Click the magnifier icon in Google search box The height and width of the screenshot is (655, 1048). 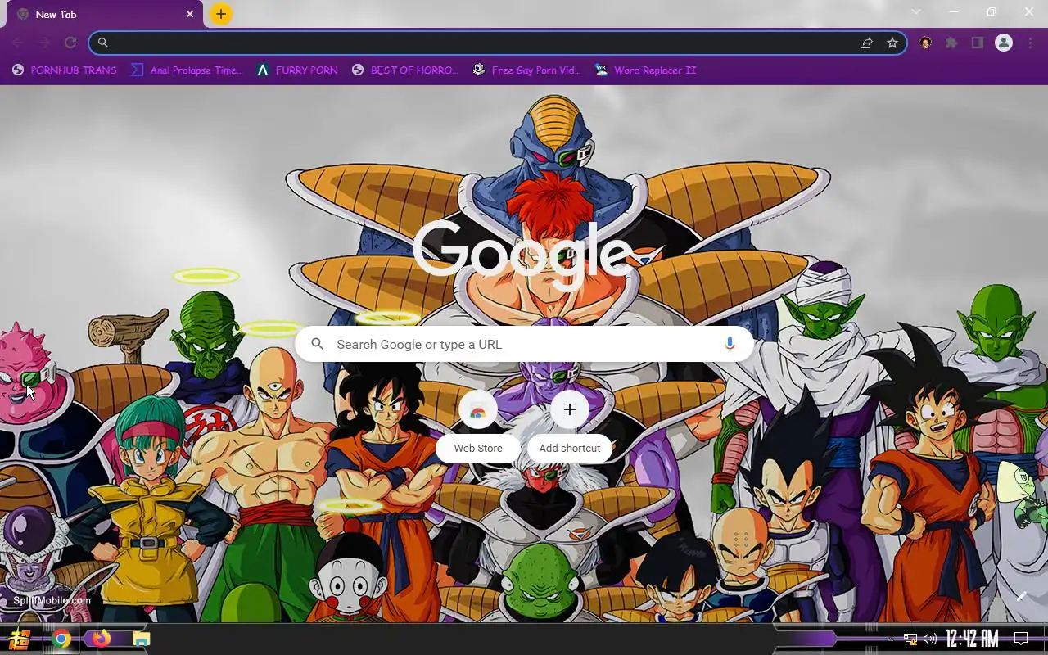click(318, 345)
